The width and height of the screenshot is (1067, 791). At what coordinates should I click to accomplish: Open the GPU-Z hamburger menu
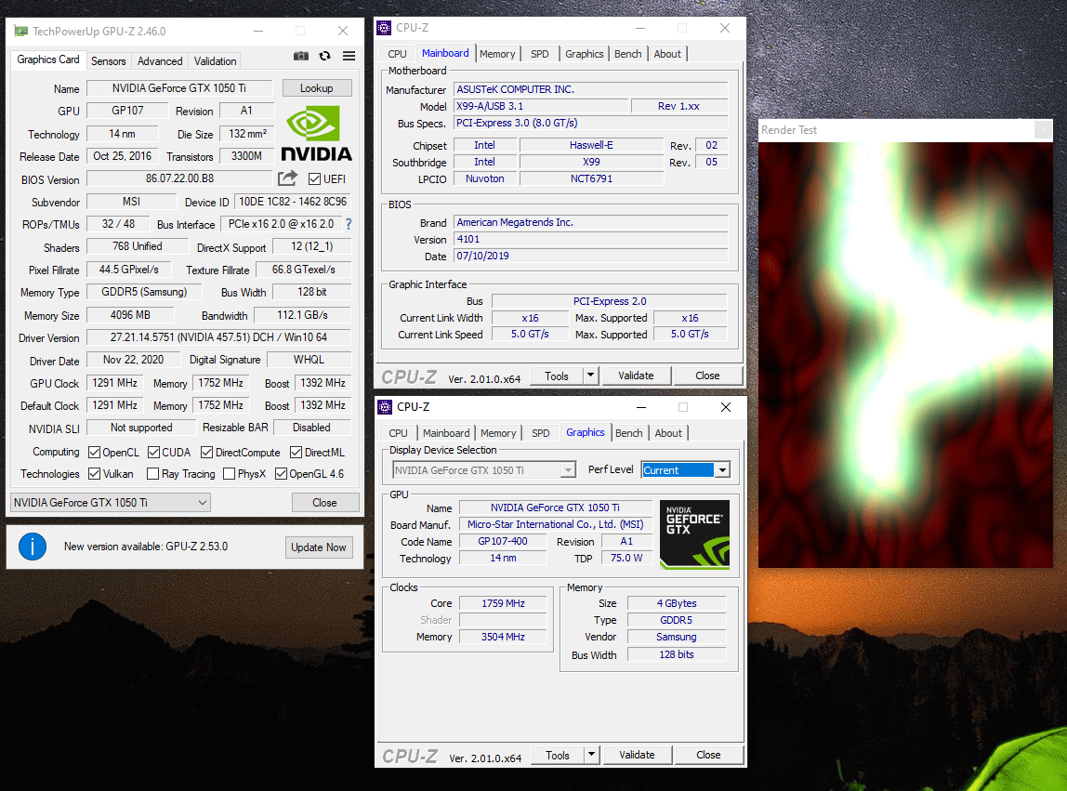coord(349,56)
